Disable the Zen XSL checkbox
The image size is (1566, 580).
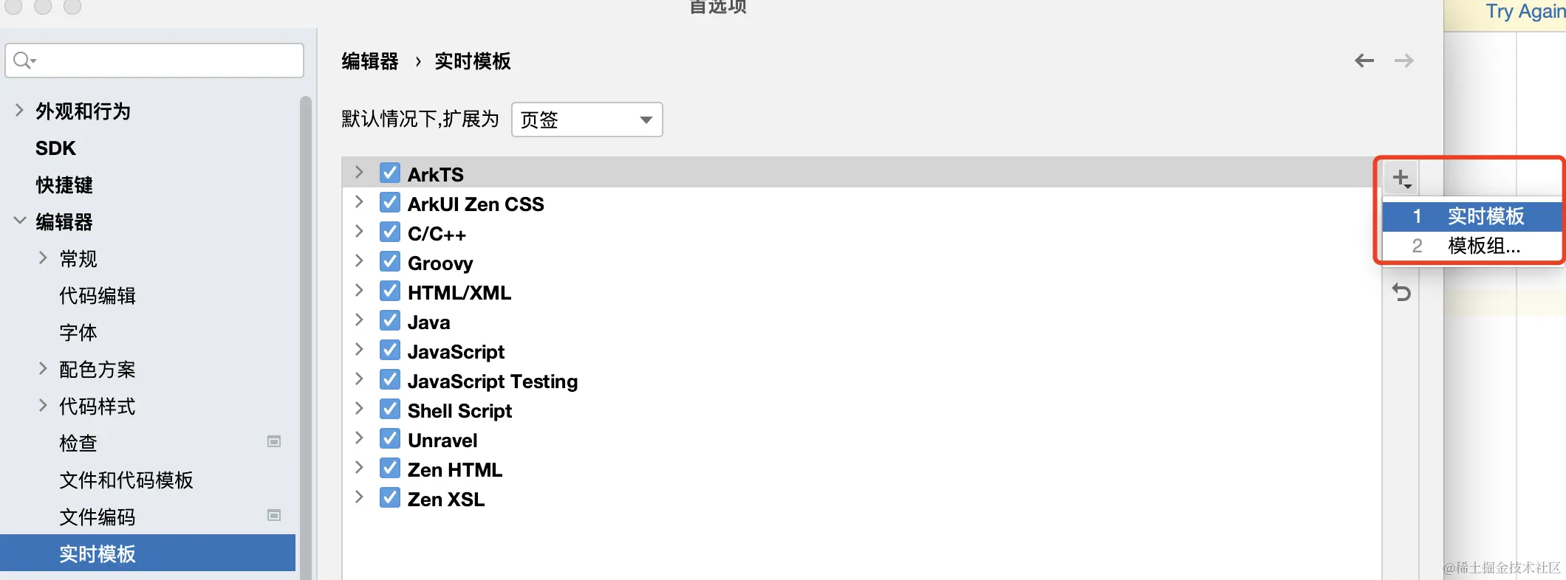pyautogui.click(x=390, y=498)
